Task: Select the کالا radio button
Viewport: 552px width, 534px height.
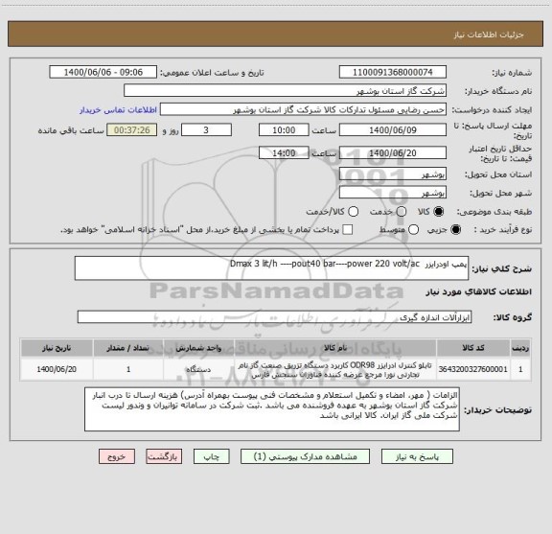Action: [439, 212]
